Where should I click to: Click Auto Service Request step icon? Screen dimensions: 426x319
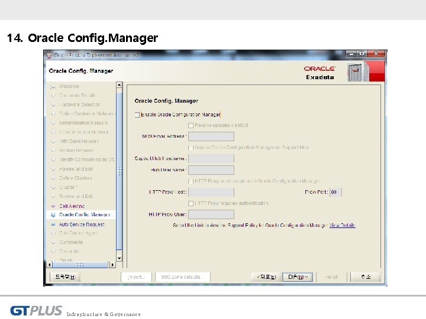53,224
